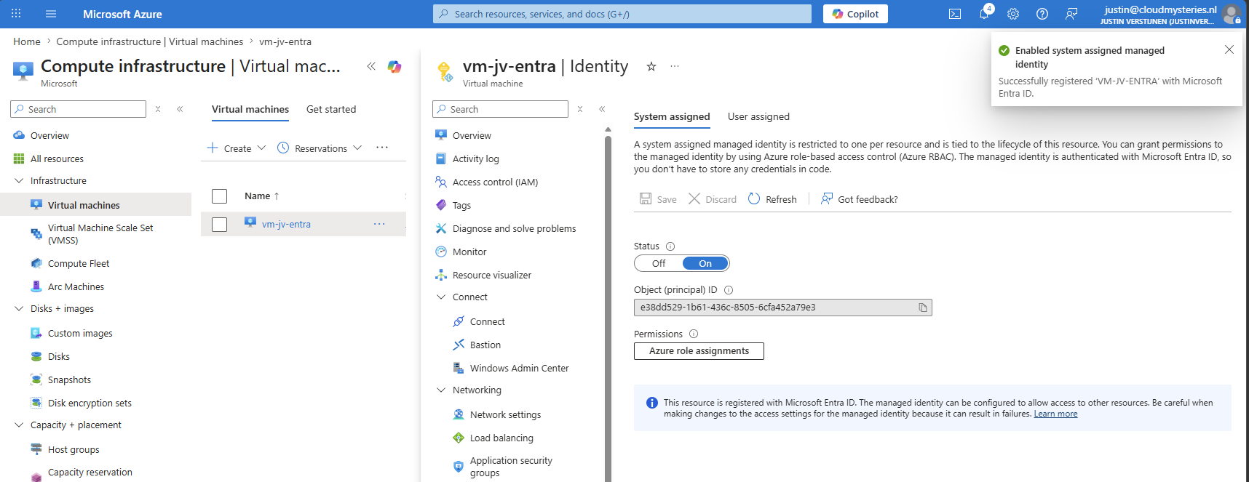Switch to the User assigned tab
The width and height of the screenshot is (1249, 482).
pos(758,116)
